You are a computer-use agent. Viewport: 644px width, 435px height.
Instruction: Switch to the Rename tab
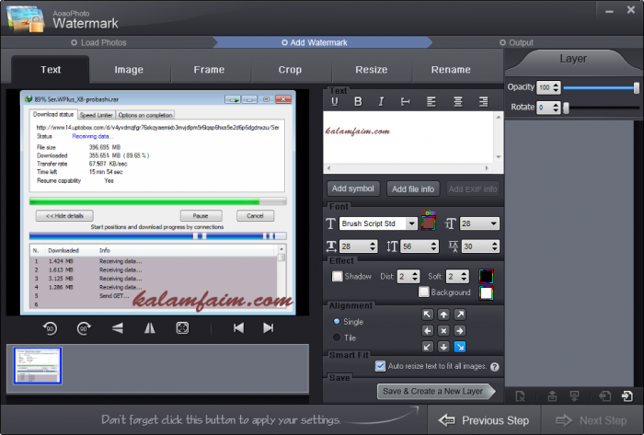coord(451,70)
